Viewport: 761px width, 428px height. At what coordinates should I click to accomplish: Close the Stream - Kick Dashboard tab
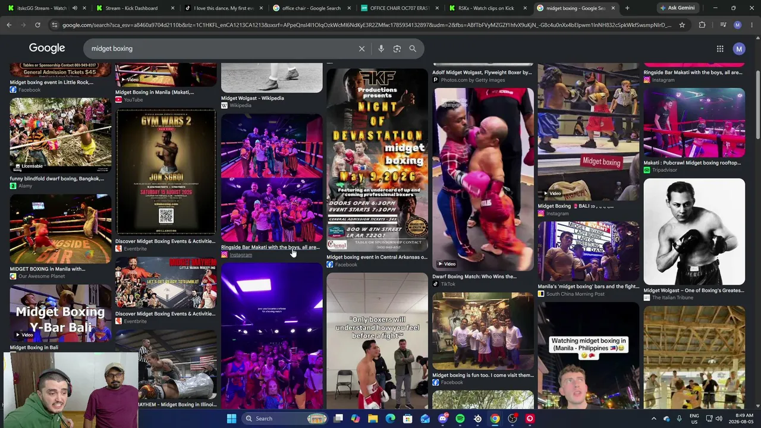173,8
